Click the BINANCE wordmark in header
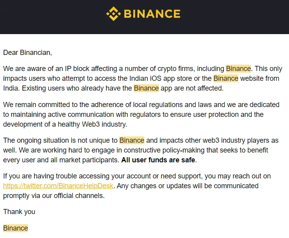Viewport: 289px width, 238px height. pyautogui.click(x=152, y=14)
